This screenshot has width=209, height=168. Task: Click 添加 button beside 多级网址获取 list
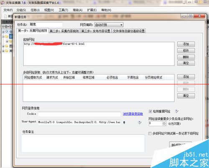(186, 77)
